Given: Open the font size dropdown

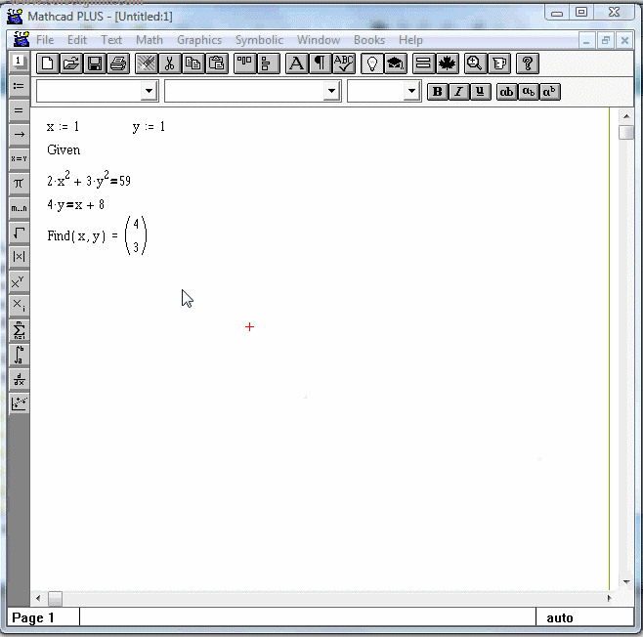Looking at the screenshot, I should pos(411,91).
